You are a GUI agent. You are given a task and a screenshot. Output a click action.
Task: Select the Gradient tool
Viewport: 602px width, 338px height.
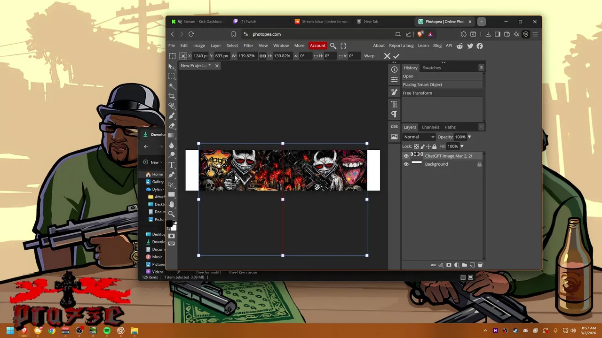coord(172,135)
